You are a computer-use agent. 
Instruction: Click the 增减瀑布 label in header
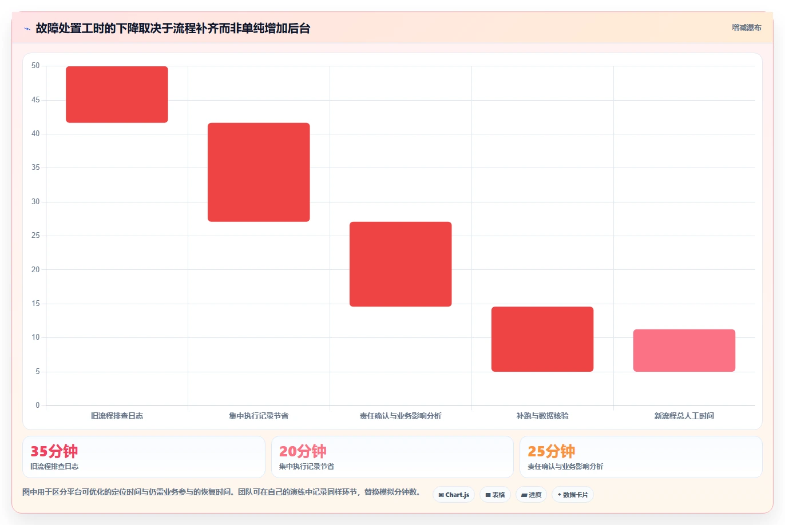[x=746, y=27]
